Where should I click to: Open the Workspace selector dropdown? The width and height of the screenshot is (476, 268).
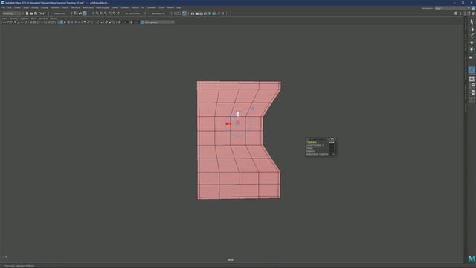[453, 8]
